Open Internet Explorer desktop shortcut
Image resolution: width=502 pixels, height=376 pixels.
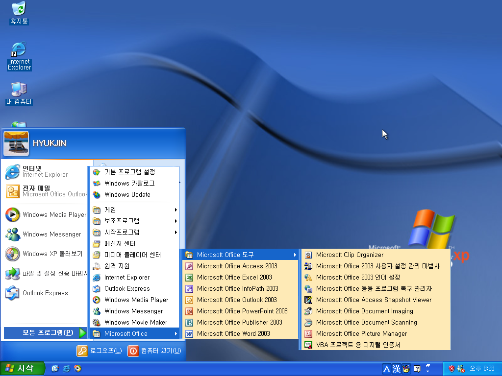click(x=19, y=56)
